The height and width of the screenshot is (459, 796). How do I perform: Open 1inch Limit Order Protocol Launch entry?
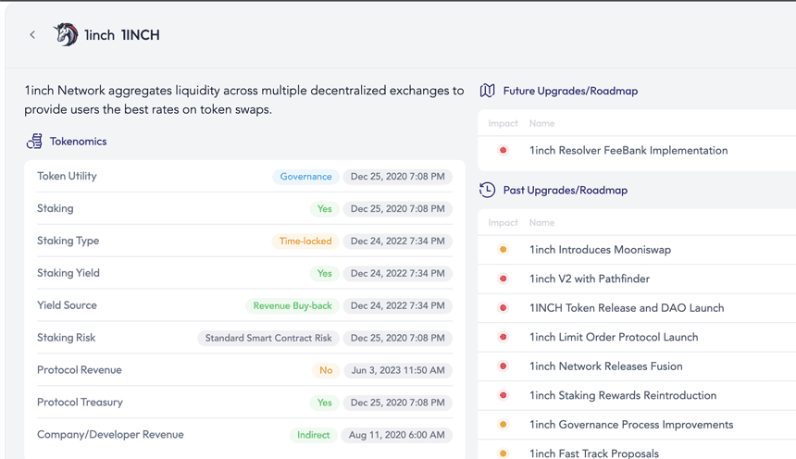click(614, 337)
